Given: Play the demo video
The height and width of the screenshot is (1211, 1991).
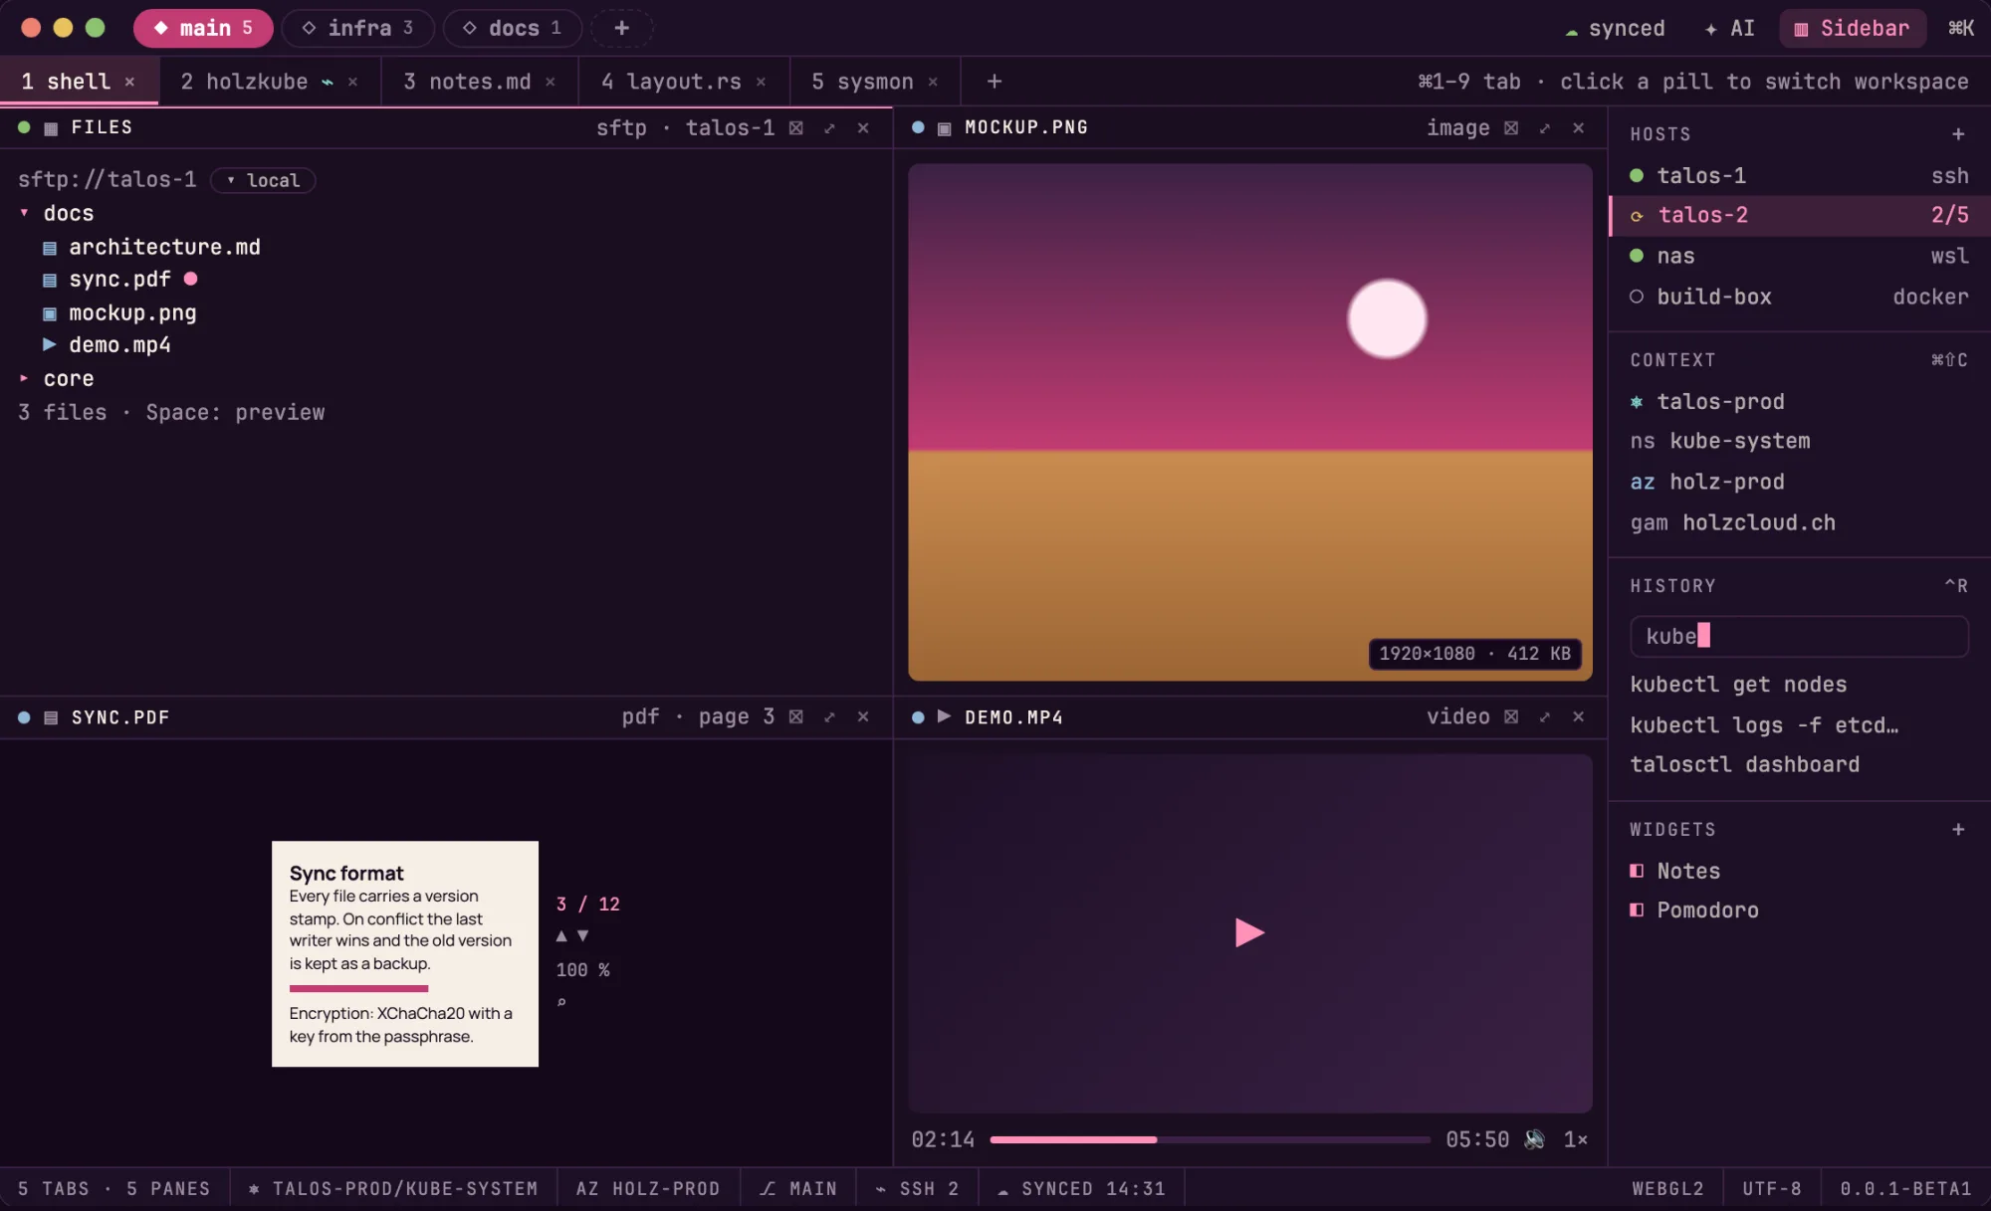Looking at the screenshot, I should click(x=1249, y=932).
